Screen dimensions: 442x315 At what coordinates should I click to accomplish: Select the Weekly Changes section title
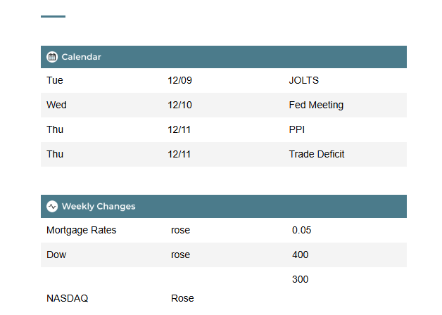99,206
